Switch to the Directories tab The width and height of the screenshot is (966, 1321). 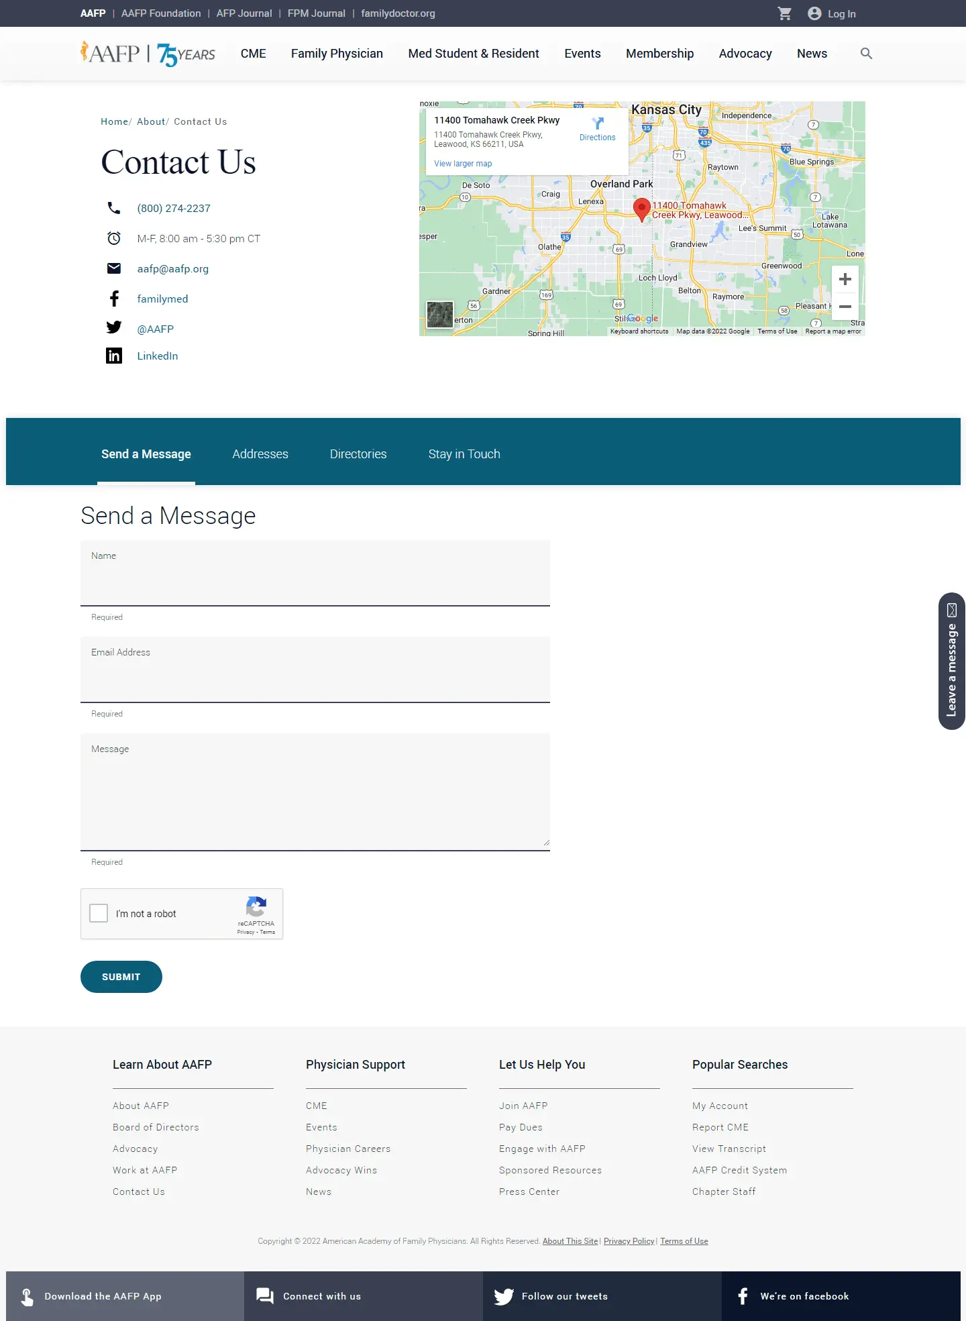click(358, 454)
